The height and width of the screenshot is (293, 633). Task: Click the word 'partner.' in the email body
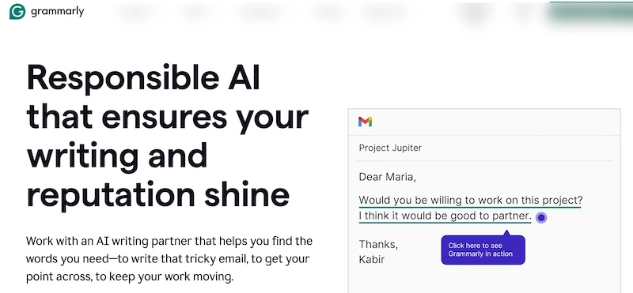click(511, 216)
